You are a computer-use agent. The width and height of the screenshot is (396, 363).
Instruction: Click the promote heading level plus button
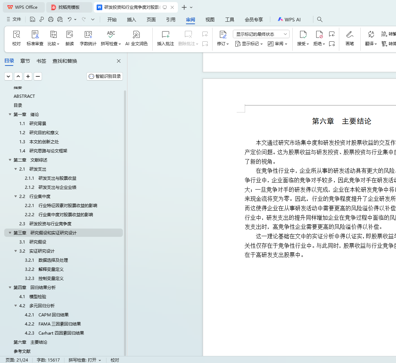point(28,76)
